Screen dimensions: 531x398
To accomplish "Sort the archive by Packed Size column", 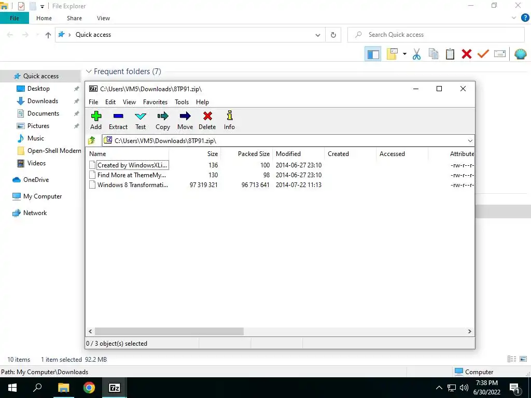I will [x=246, y=153].
